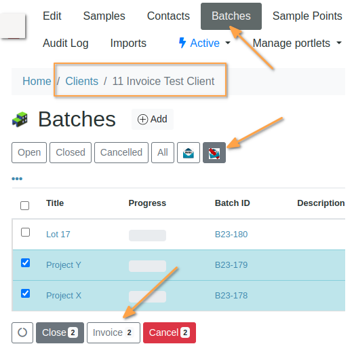Click the not-invoiced crossed envelope filter icon
The image size is (354, 344).
click(x=214, y=152)
